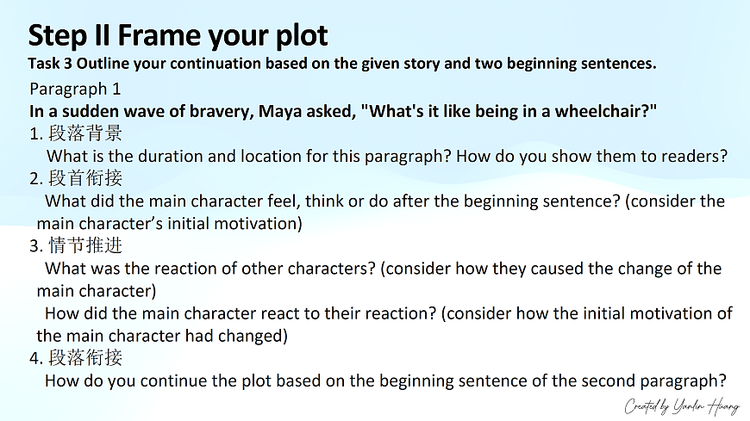The width and height of the screenshot is (750, 421).
Task: Select heading "1. 段落背景"
Action: (76, 133)
